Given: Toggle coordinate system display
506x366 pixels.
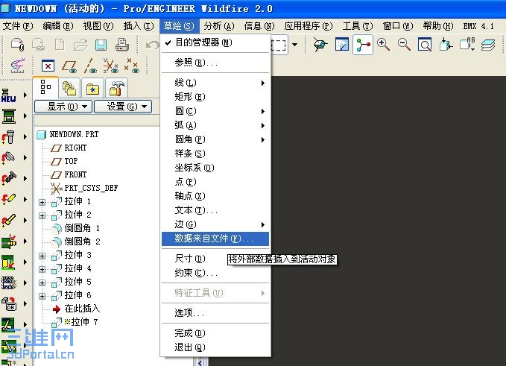Looking at the screenshot, I should (111, 66).
